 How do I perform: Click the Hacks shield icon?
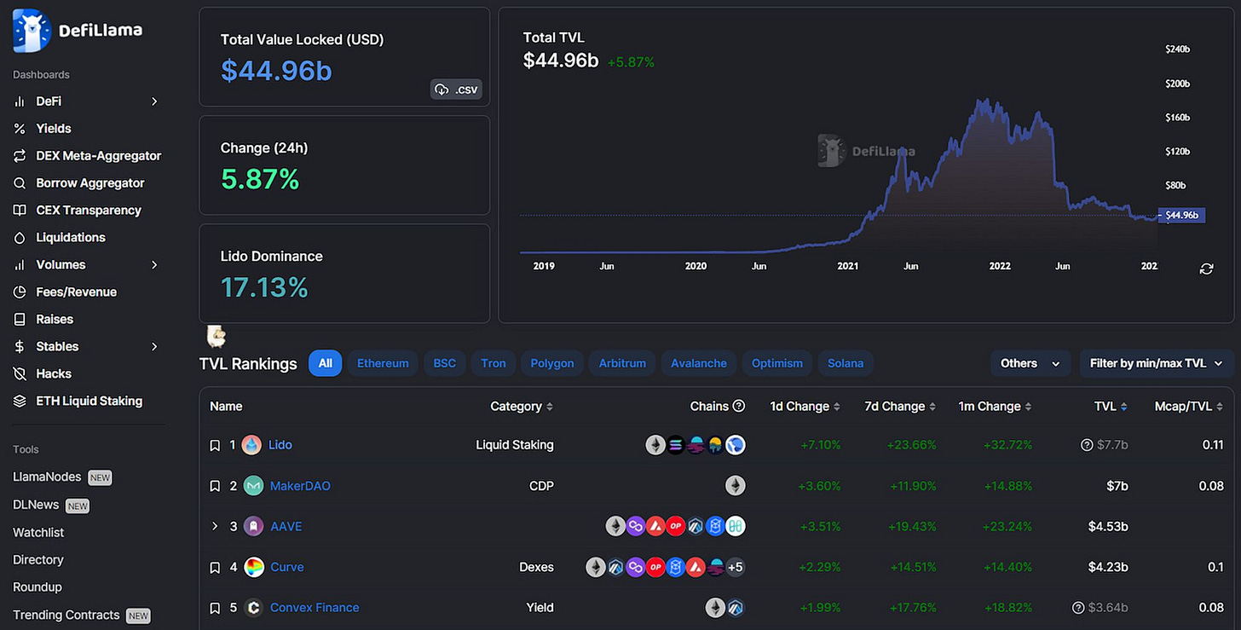tap(20, 374)
